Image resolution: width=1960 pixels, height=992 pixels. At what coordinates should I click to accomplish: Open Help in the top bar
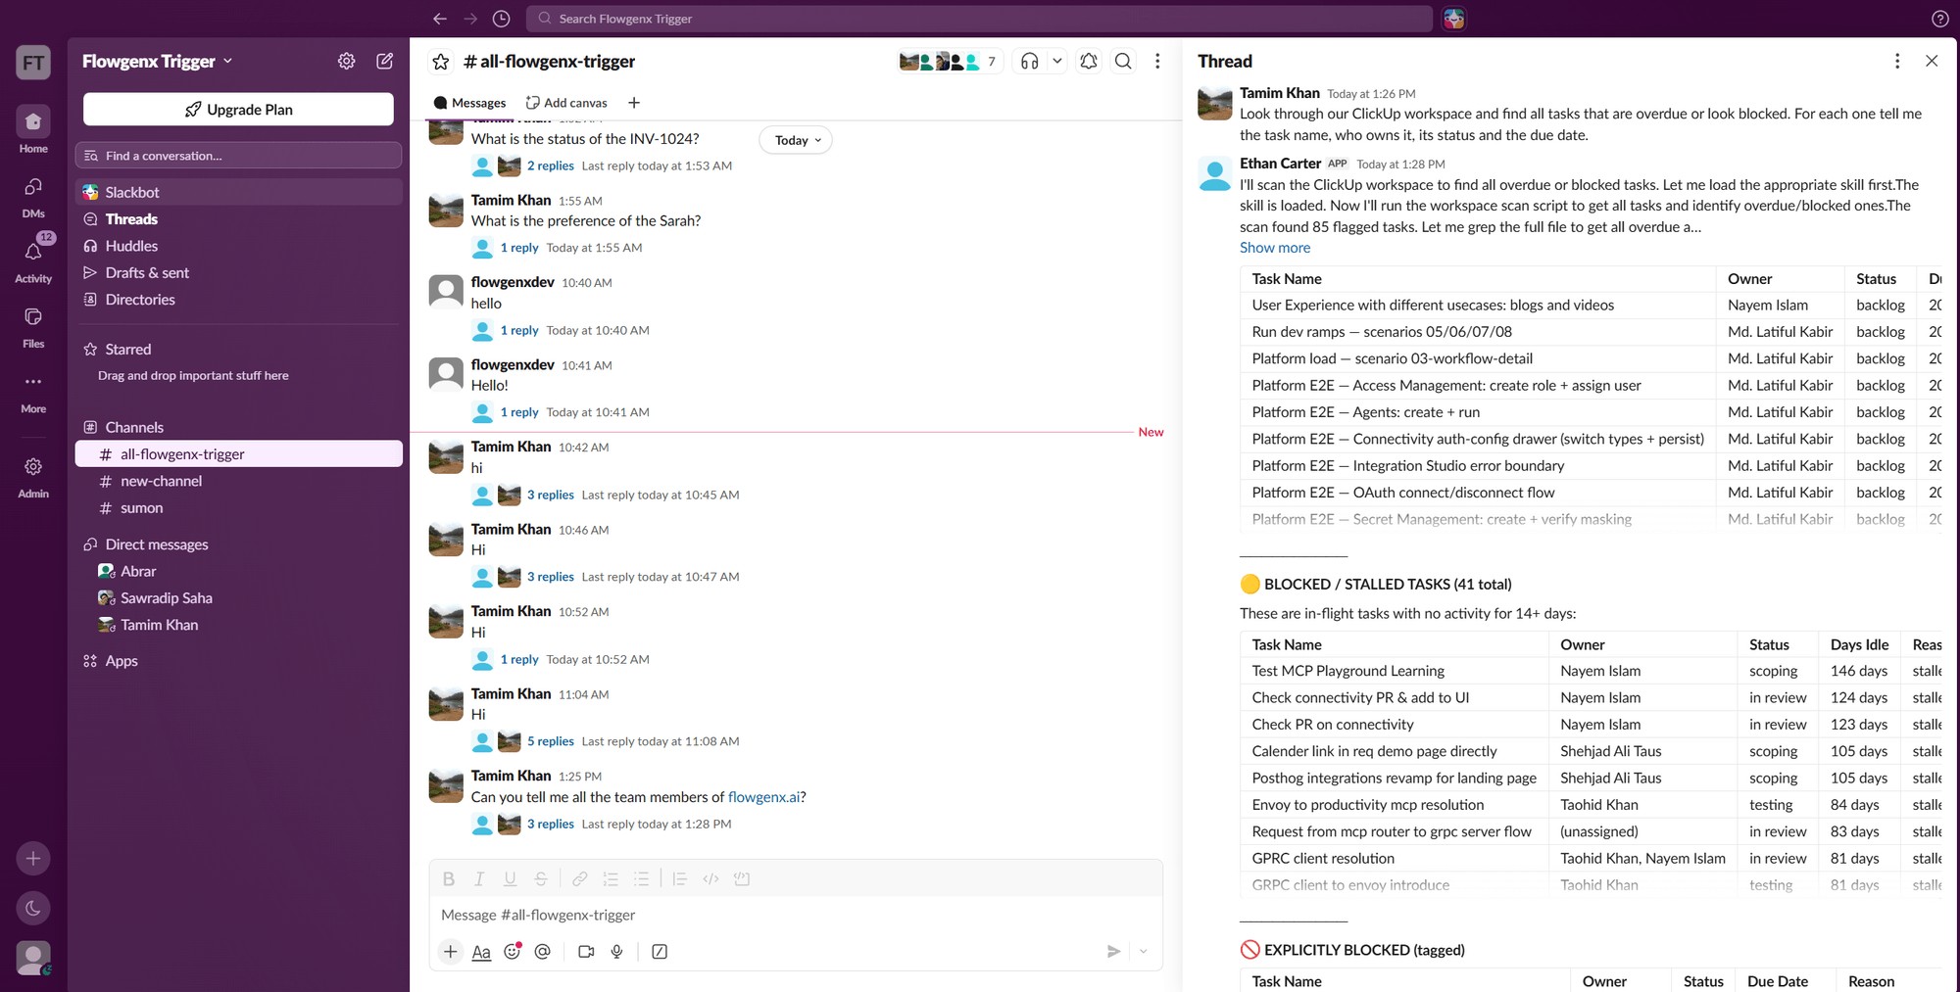point(1939,19)
